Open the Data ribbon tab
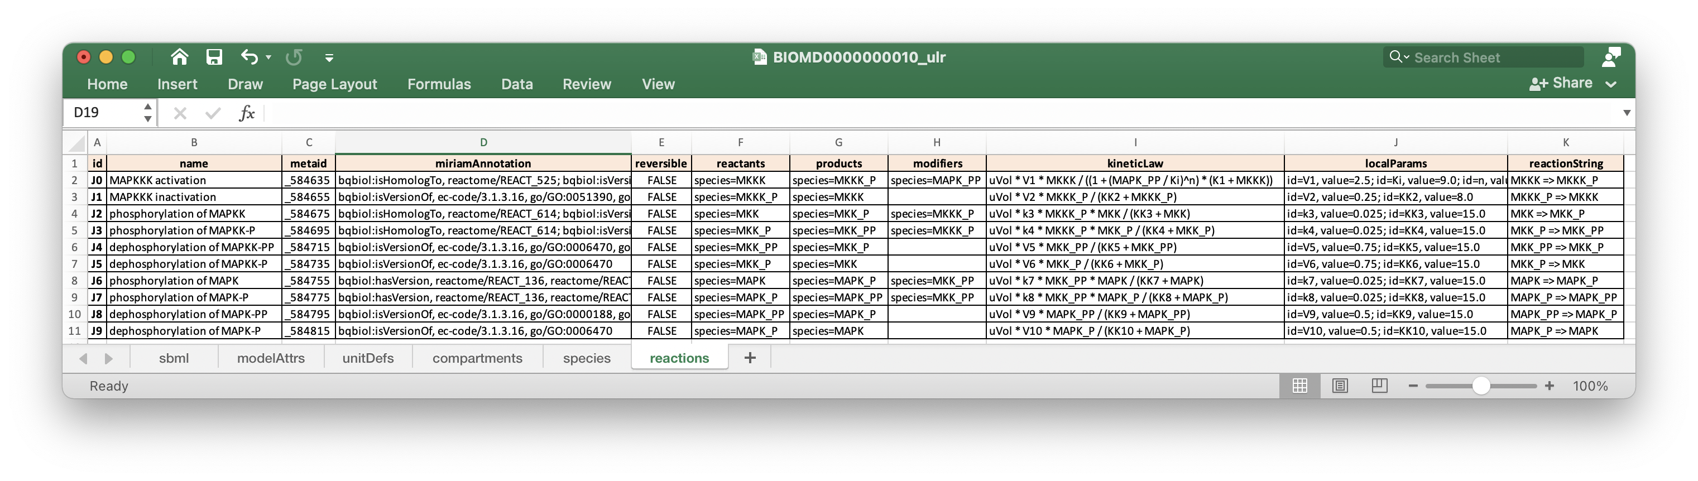1698x481 pixels. pos(517,84)
